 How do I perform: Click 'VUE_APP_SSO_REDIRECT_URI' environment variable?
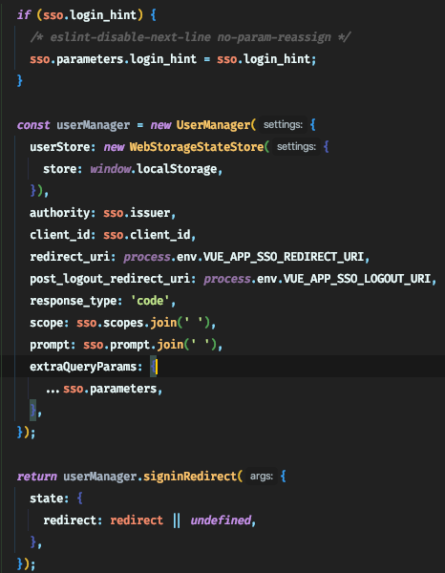(x=284, y=257)
